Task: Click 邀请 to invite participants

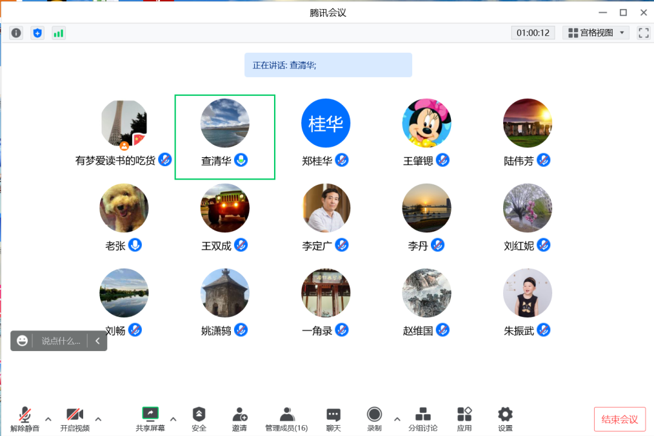Action: [x=239, y=419]
